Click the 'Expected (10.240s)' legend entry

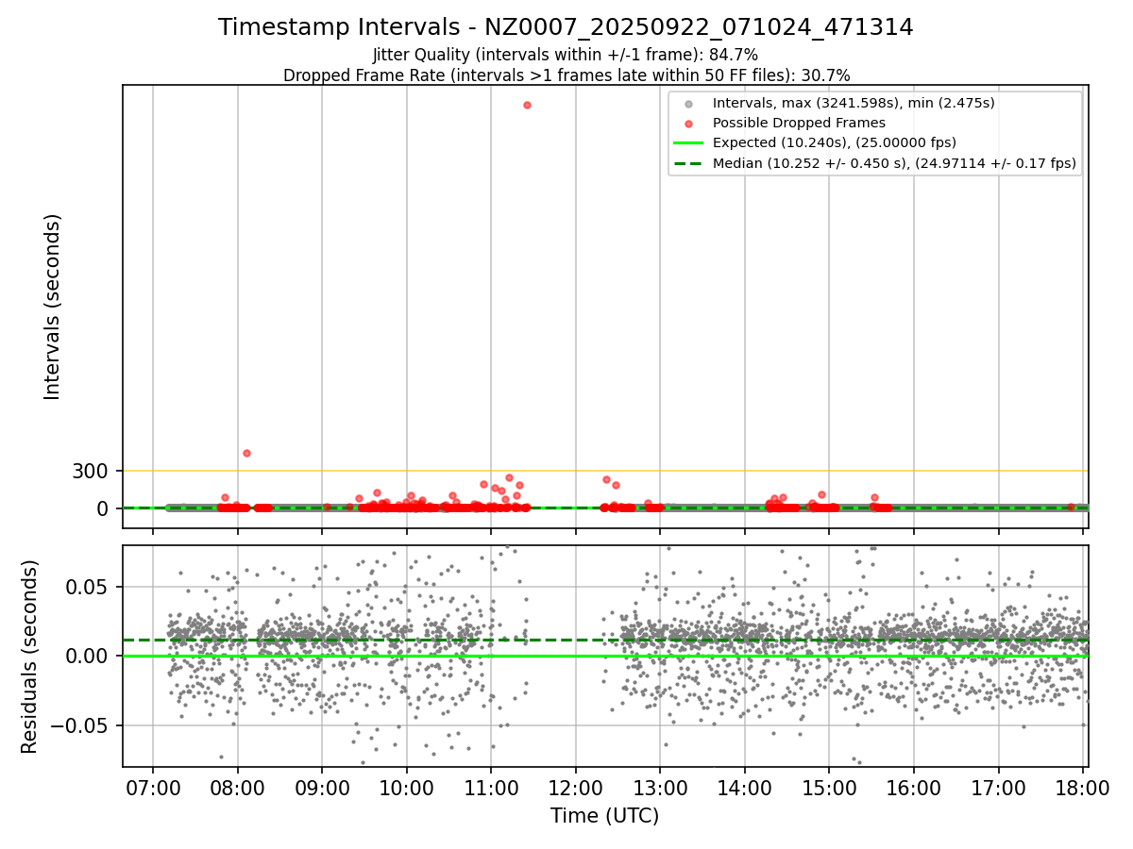click(835, 142)
